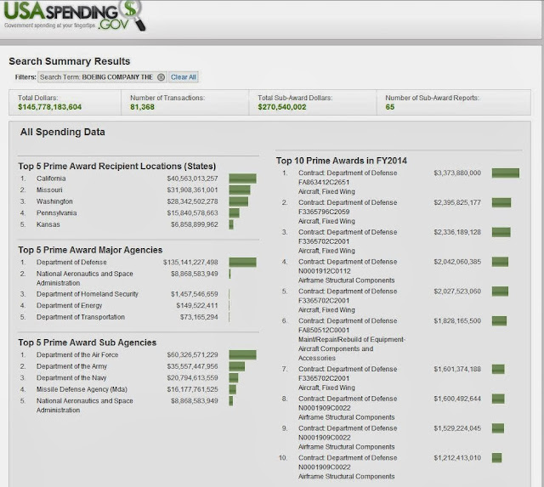The image size is (544, 487).
Task: Click Department of the Navy sub agency
Action: pyautogui.click(x=71, y=377)
